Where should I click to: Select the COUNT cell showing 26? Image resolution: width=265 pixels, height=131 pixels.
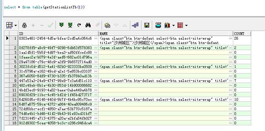pos(242,40)
